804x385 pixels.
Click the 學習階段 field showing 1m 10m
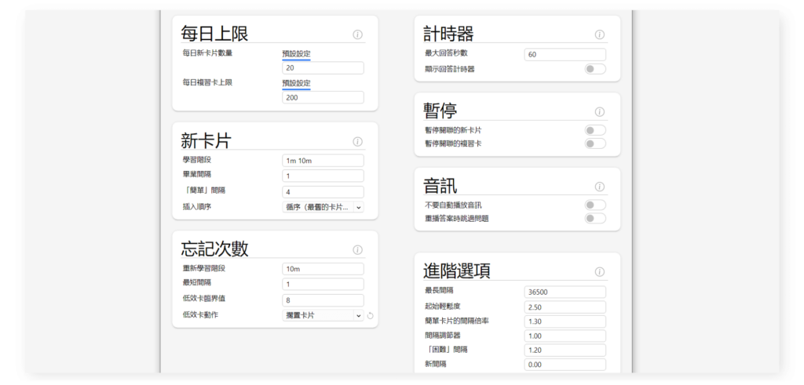pyautogui.click(x=323, y=160)
